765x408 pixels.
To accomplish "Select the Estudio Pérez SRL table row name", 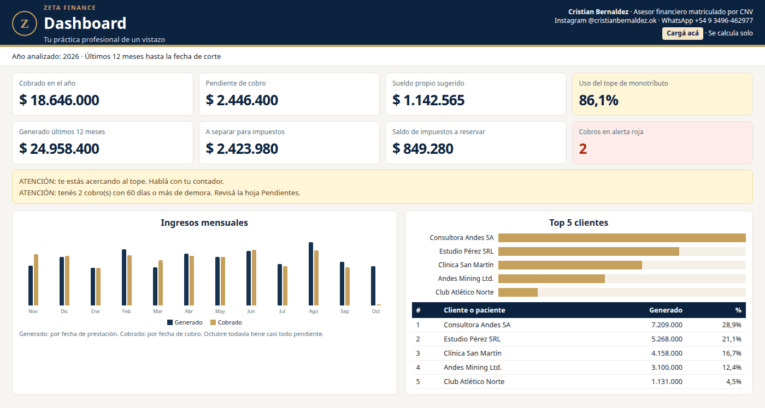I will (x=472, y=339).
